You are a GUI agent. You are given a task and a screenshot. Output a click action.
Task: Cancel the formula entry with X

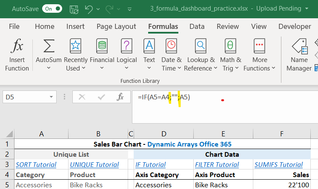pos(82,97)
